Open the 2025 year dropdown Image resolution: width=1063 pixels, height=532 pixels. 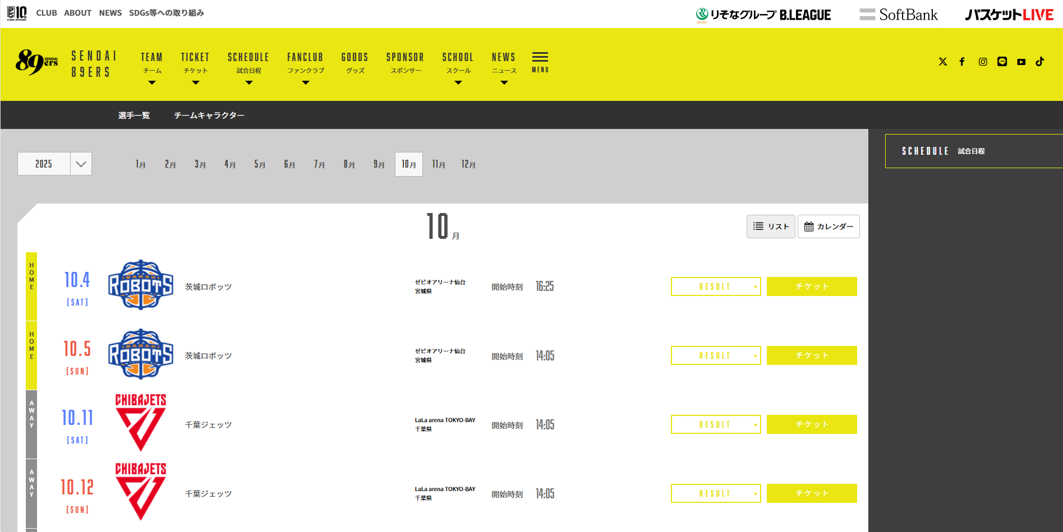(x=54, y=164)
